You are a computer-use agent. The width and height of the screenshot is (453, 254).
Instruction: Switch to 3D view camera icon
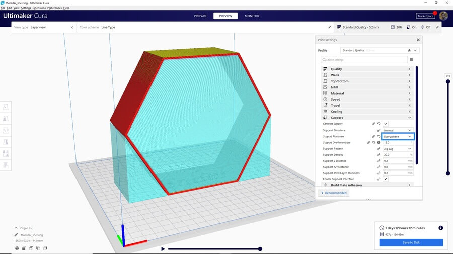click(17, 248)
